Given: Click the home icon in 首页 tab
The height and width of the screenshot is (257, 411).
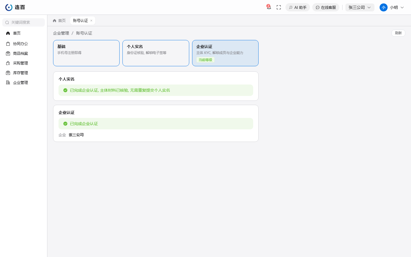Looking at the screenshot, I should pos(55,21).
